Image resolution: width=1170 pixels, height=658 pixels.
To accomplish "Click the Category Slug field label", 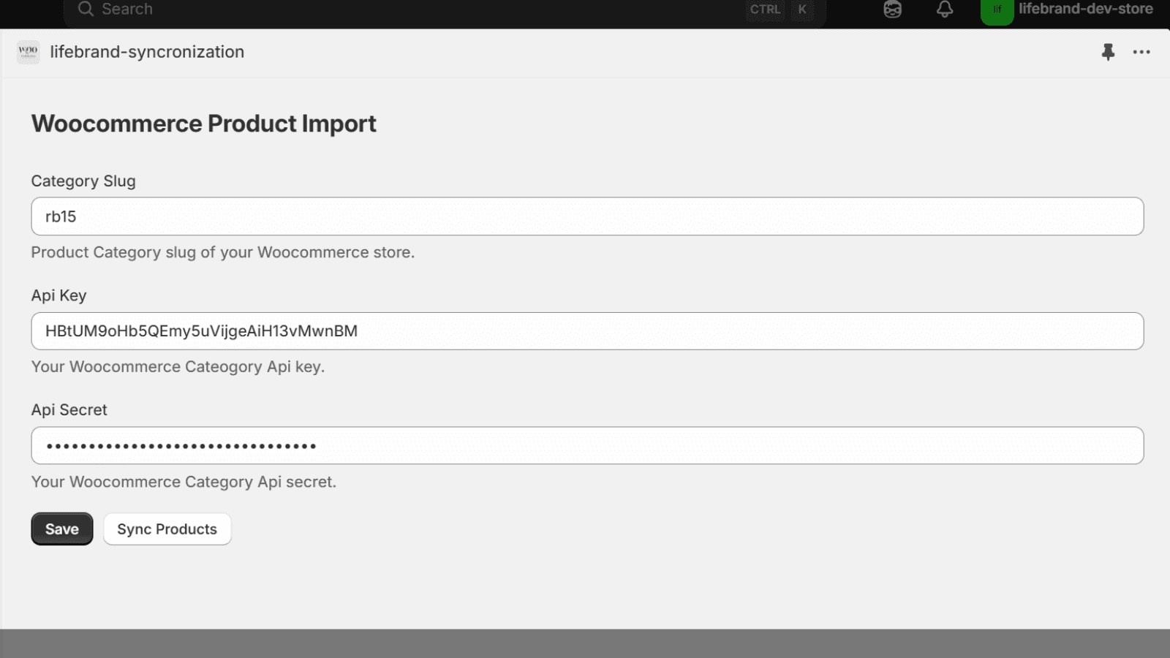I will tap(83, 181).
